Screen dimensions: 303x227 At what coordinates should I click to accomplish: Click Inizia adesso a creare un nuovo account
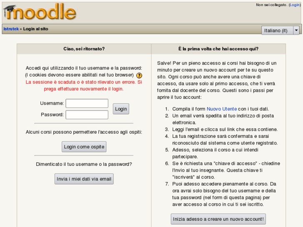(218, 219)
